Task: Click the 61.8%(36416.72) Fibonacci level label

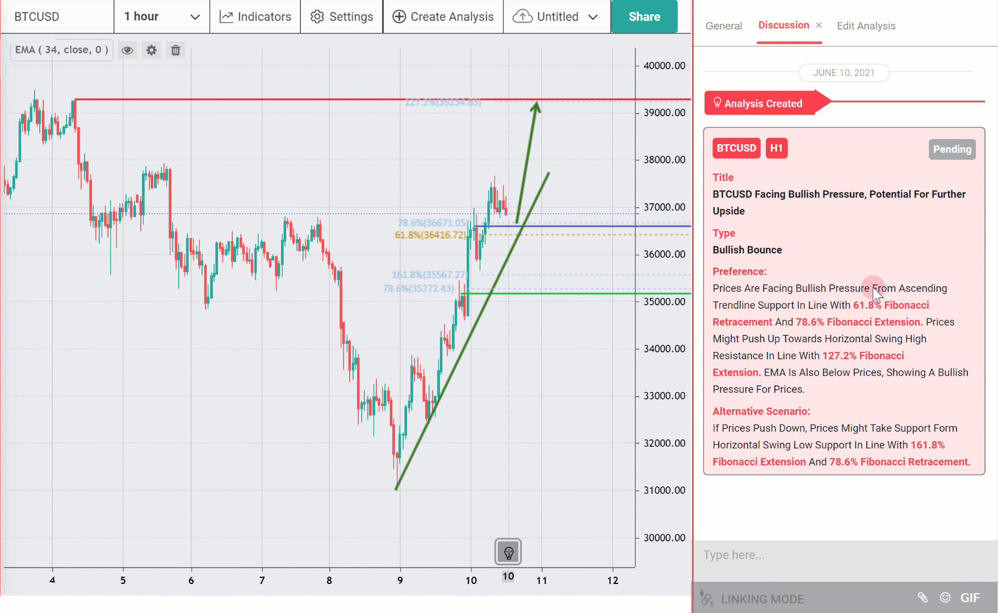Action: coord(430,235)
